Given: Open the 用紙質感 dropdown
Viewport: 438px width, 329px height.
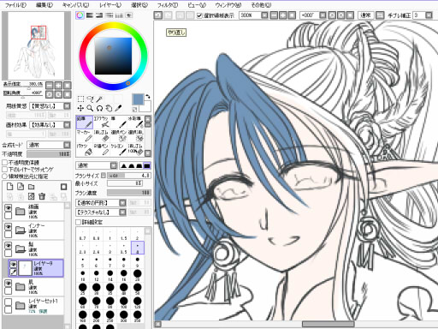Looking at the screenshot, I should click(x=67, y=106).
